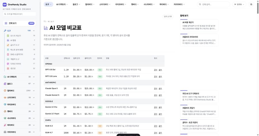
Task: Open the 블로그 top navigation menu
Action: coord(76,4)
